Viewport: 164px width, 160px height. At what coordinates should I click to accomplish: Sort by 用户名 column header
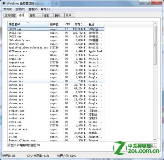[56, 24]
